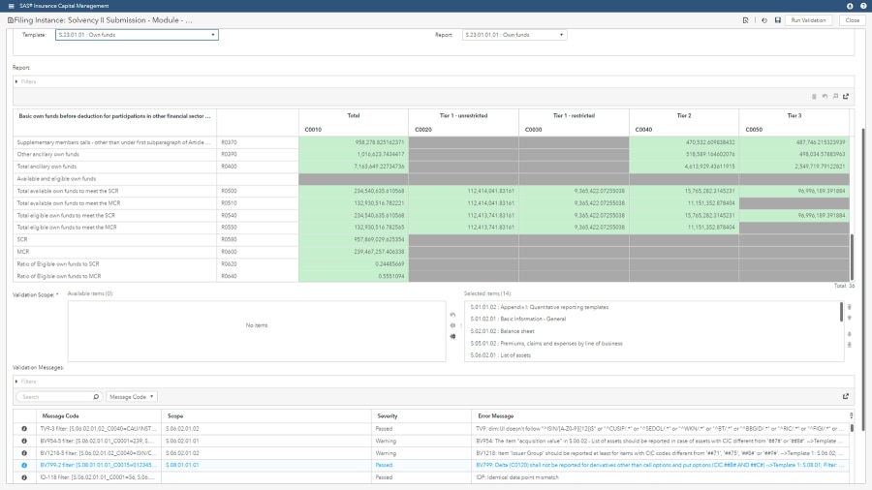872x490 pixels.
Task: Select Tier 3 value for Total available own funds SCR
Action: pyautogui.click(x=794, y=191)
